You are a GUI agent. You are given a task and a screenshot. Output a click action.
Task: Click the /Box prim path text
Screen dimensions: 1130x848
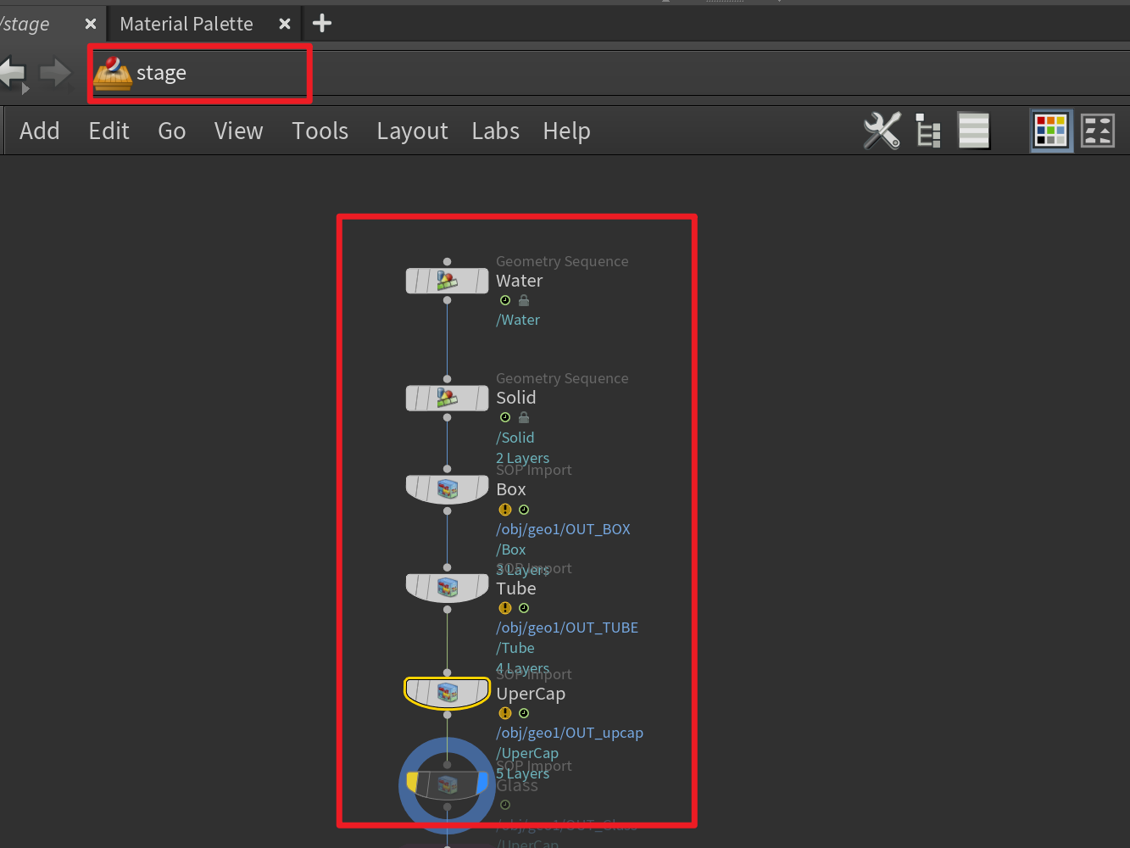point(511,550)
